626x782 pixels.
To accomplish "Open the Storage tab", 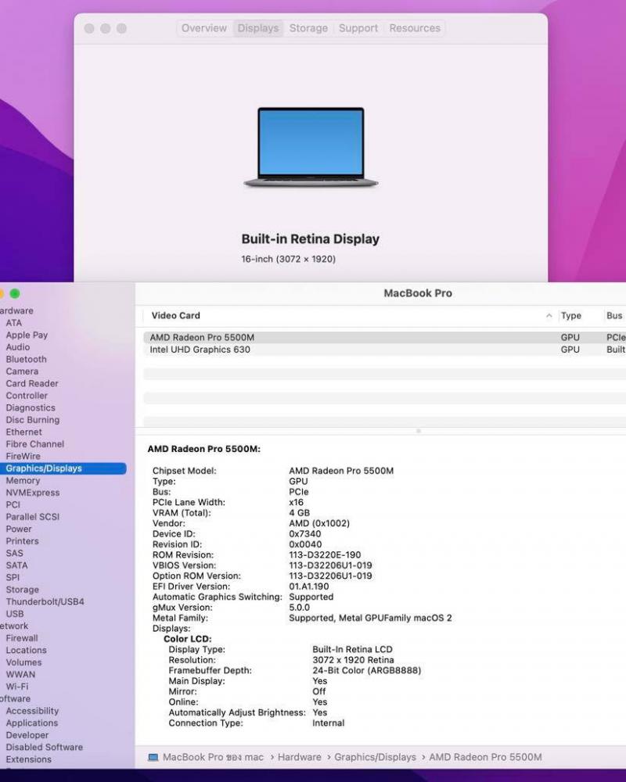I will pyautogui.click(x=308, y=28).
